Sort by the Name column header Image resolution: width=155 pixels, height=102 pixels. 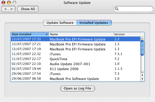coord(81,34)
